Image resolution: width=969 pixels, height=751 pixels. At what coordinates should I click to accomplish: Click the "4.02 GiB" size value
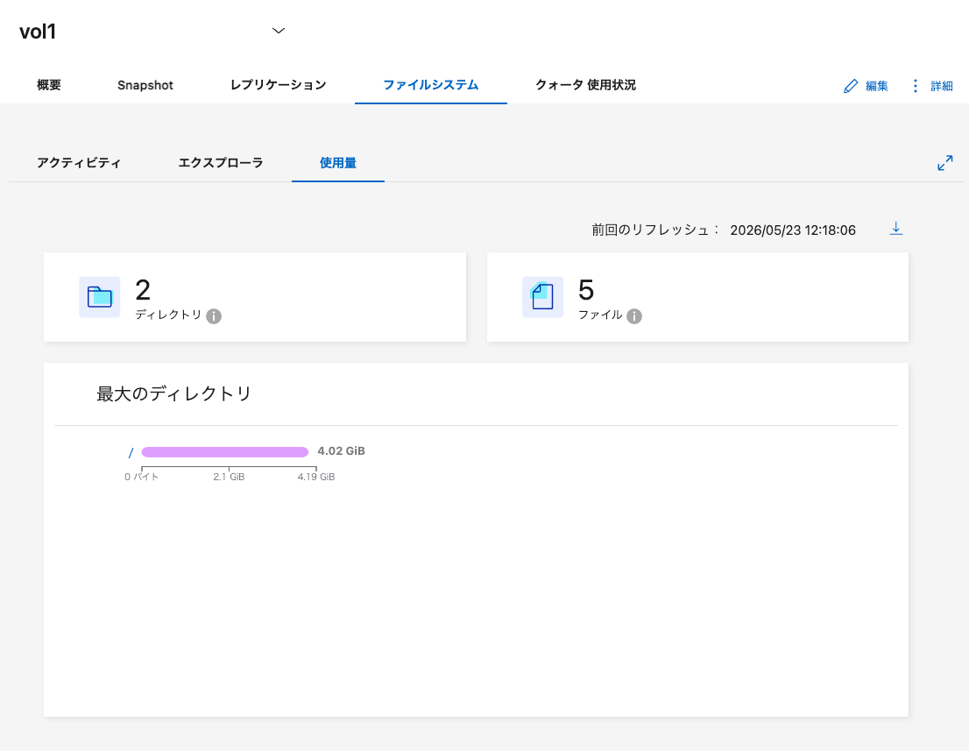click(341, 451)
